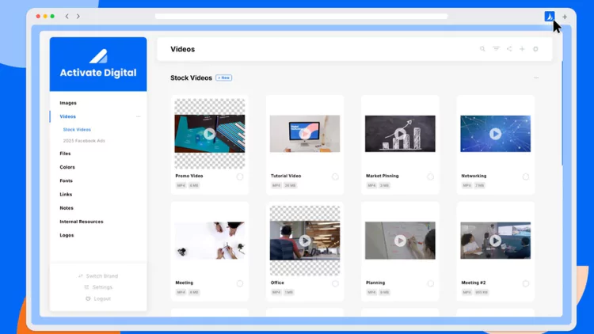Open the Meeting video thumbnail
The image size is (594, 334).
point(210,241)
